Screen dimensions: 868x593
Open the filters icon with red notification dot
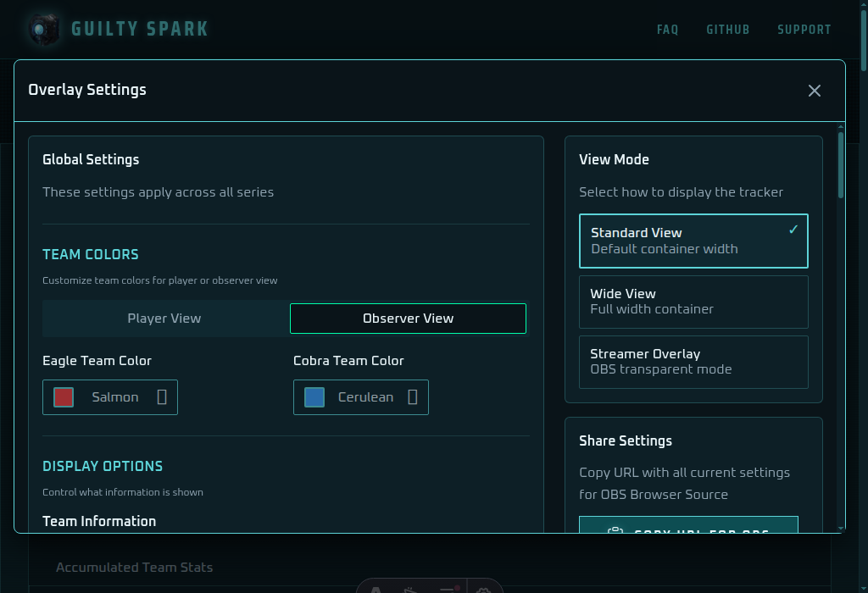[x=447, y=590]
